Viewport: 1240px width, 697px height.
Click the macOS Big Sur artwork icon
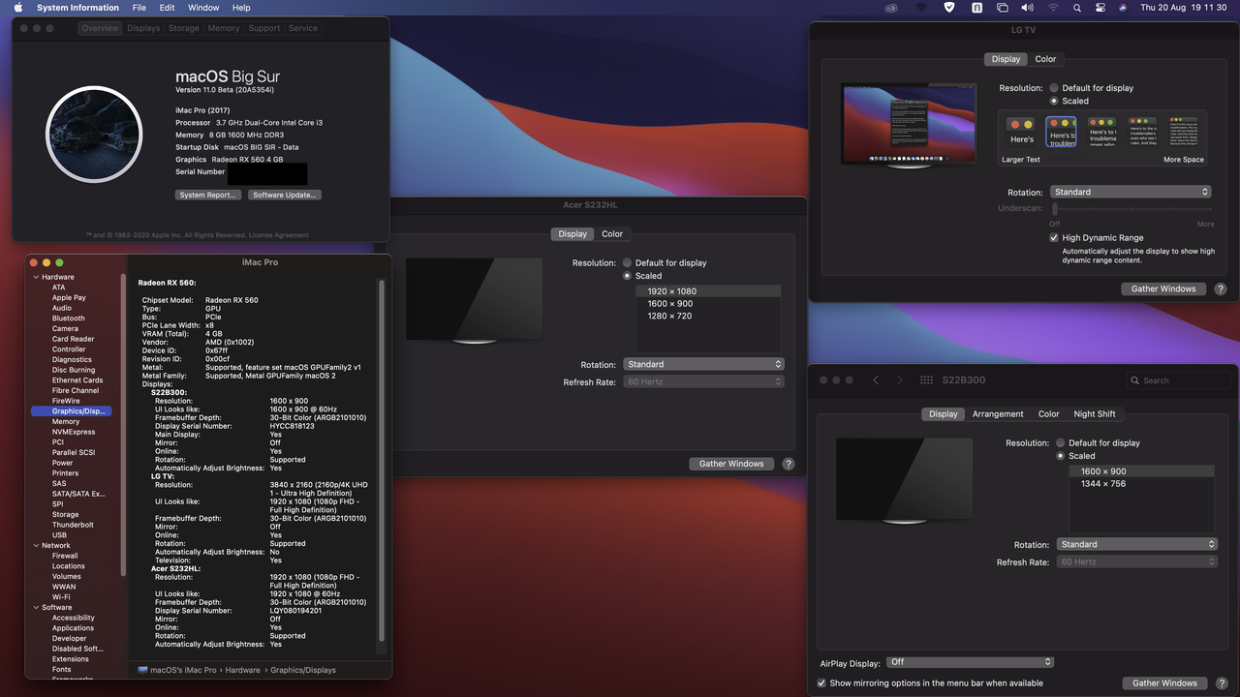click(x=94, y=135)
